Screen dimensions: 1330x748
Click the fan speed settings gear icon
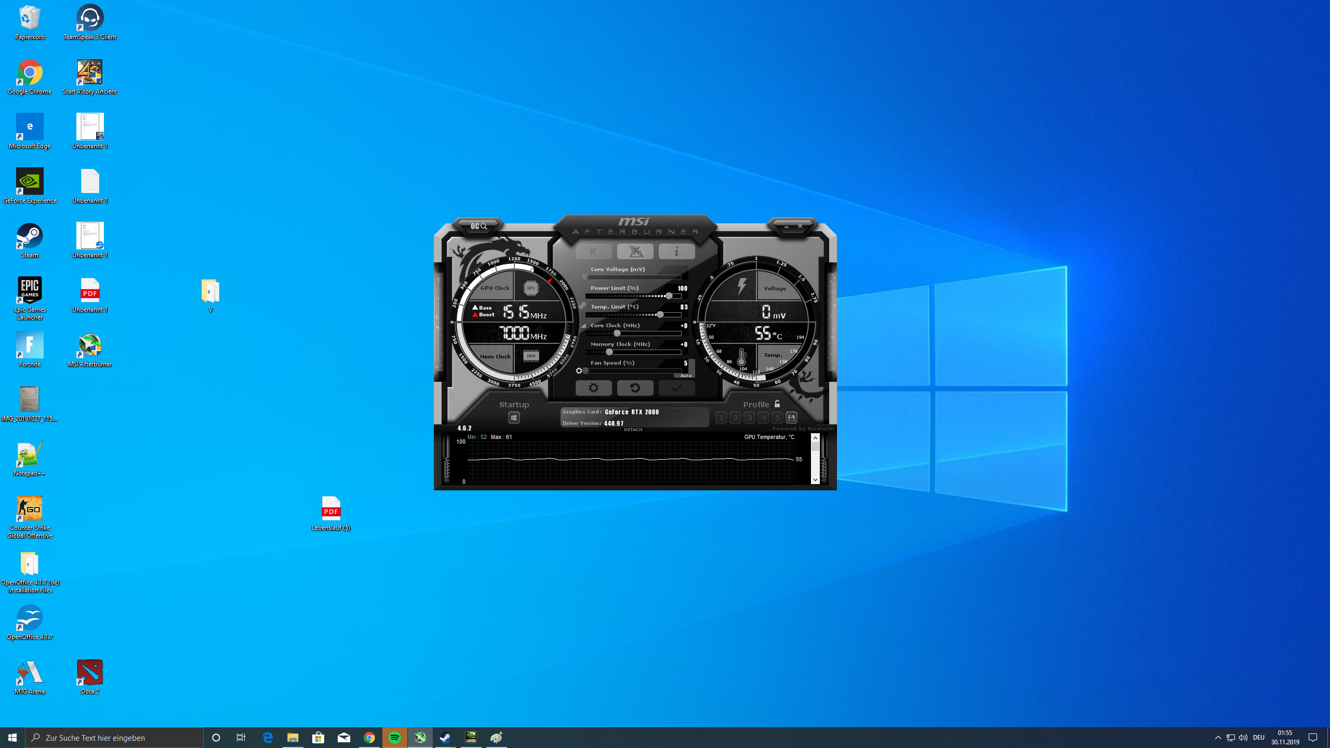579,371
